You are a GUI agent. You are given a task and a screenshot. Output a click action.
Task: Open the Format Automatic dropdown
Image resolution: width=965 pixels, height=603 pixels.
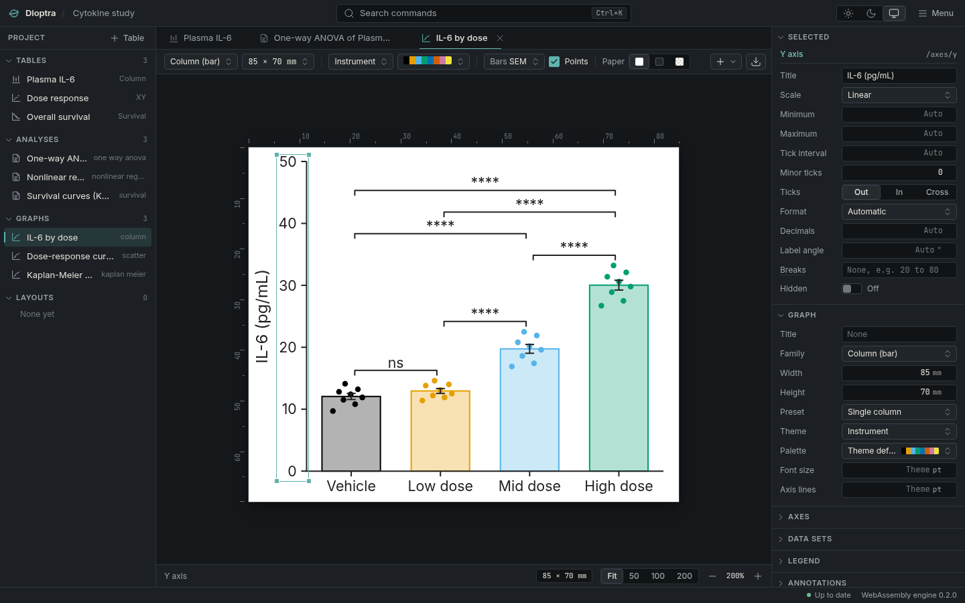[x=899, y=212]
